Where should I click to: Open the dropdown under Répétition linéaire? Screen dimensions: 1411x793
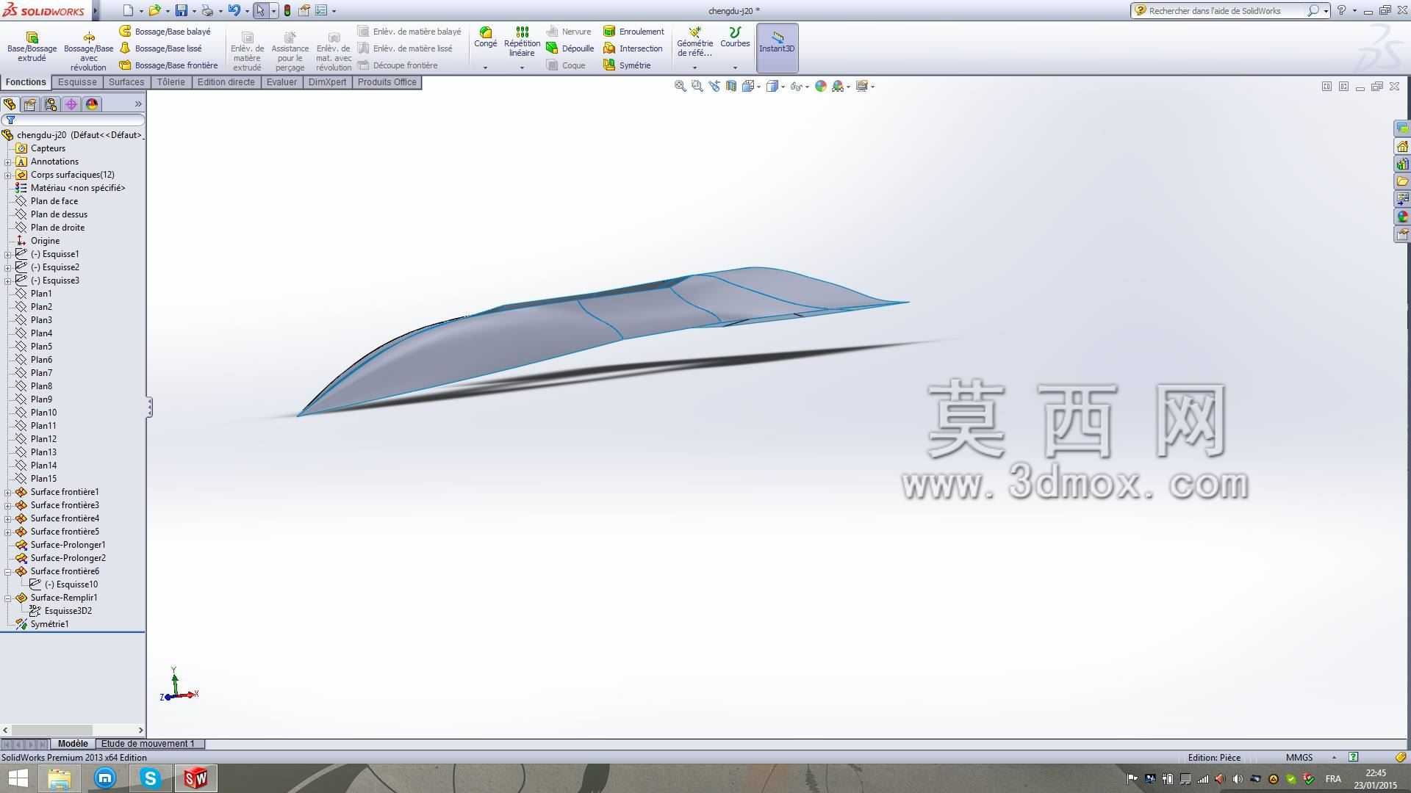click(522, 68)
